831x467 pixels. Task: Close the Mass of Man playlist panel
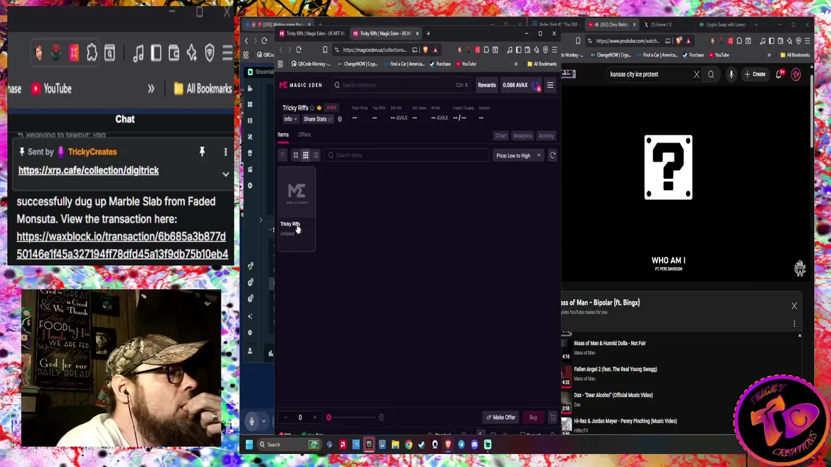coord(794,306)
